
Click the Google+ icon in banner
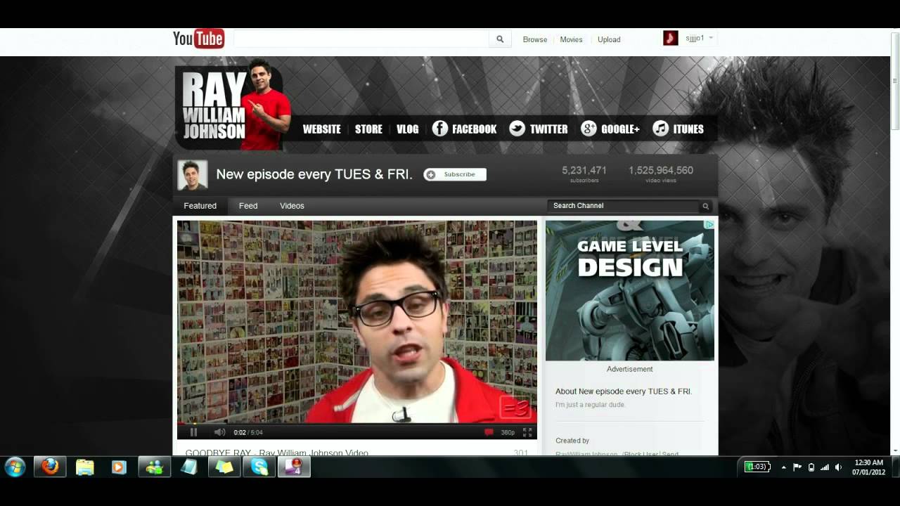pyautogui.click(x=589, y=129)
